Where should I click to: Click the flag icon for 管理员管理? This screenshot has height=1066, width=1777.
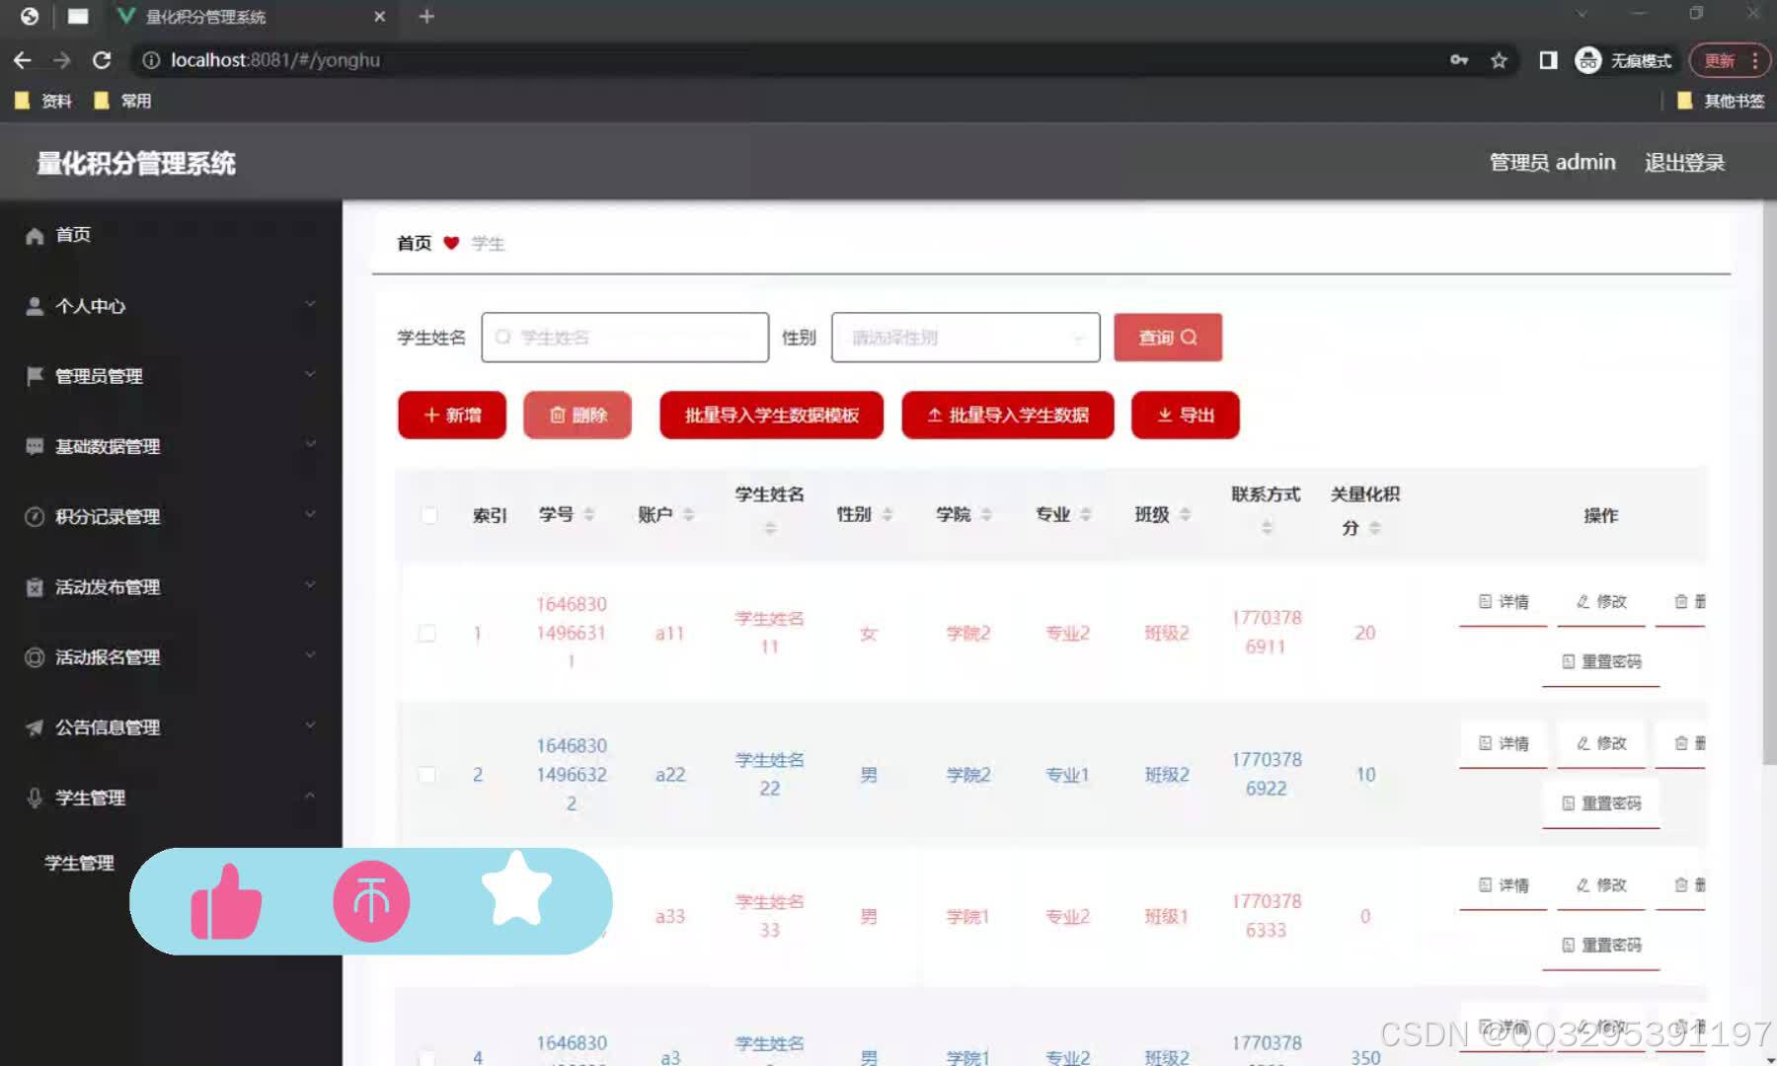coord(35,376)
